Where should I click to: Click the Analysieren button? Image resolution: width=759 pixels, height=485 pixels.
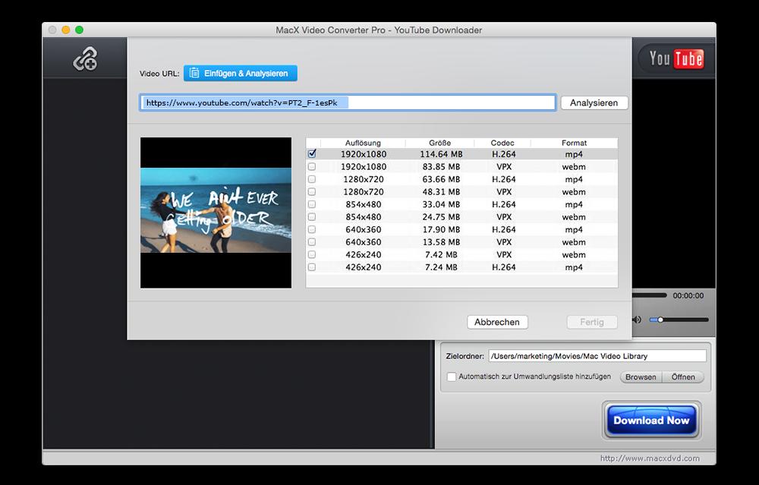(x=594, y=102)
